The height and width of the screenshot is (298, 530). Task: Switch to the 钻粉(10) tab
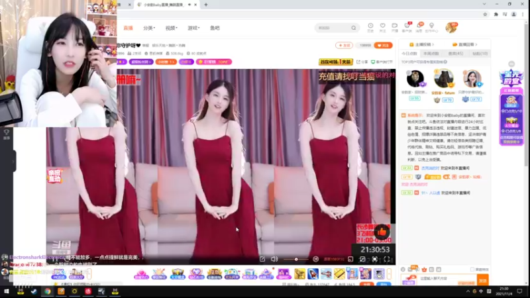pos(480,54)
